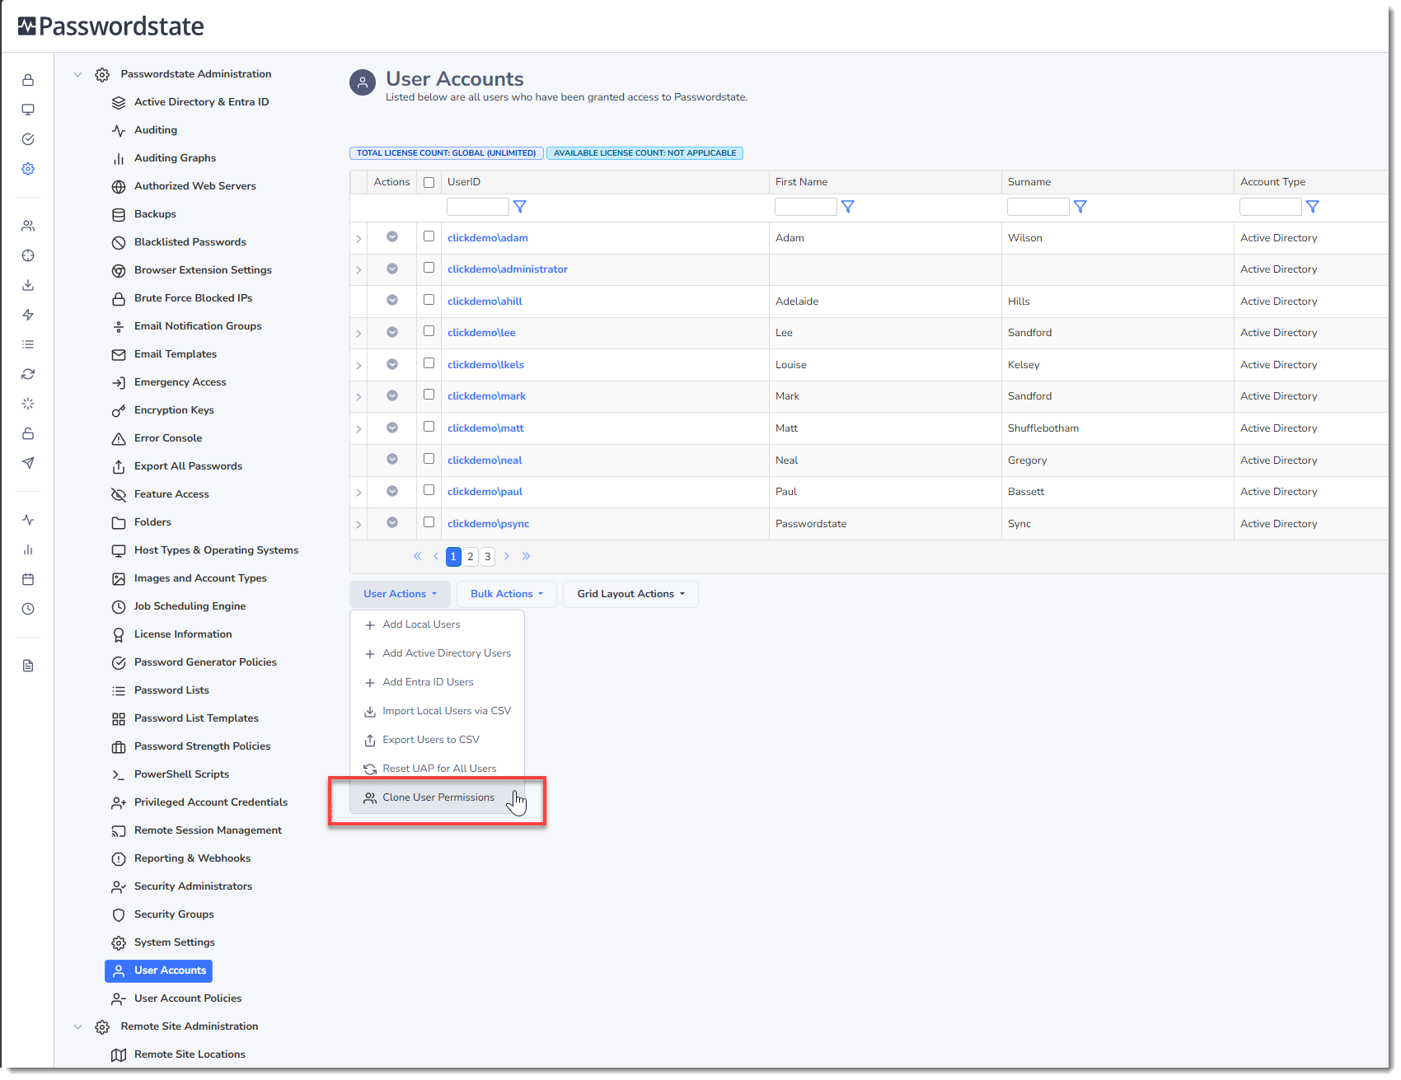Image resolution: width=1401 pixels, height=1080 pixels.
Task: Click the First Name column filter funnel icon
Action: [x=848, y=207]
